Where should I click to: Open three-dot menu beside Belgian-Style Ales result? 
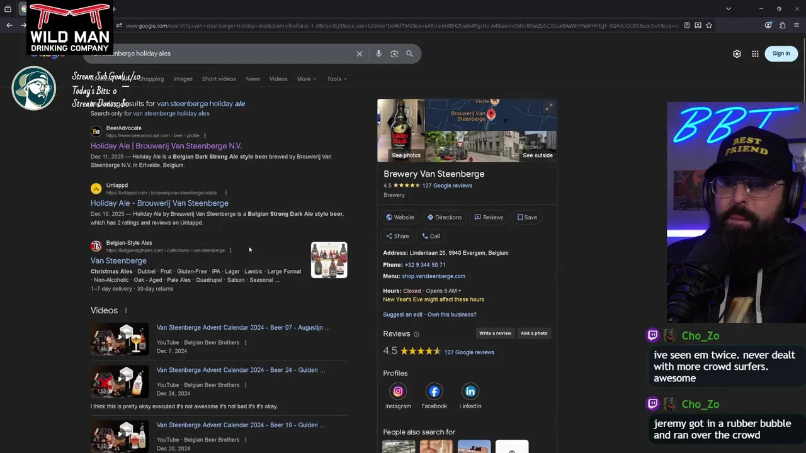230,250
